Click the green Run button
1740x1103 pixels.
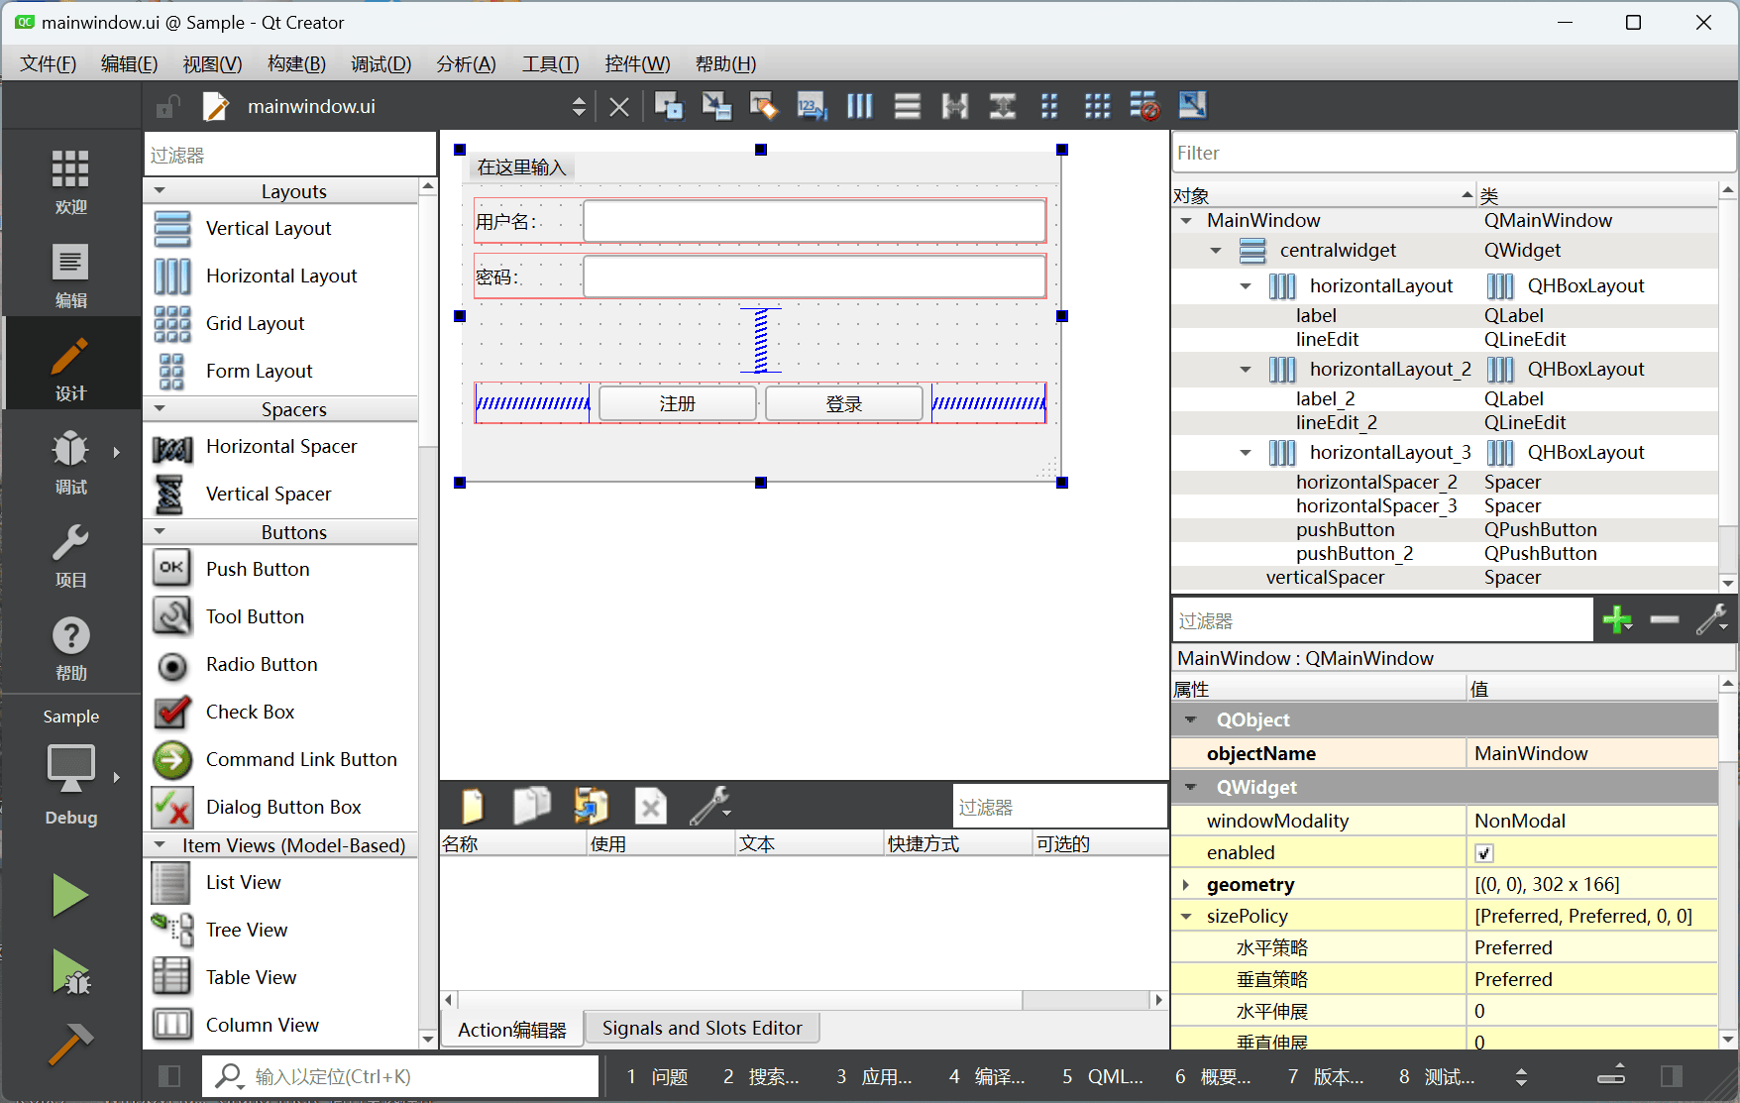tap(70, 895)
